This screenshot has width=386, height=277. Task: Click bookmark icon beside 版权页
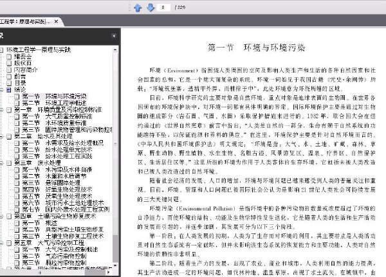click(x=9, y=63)
